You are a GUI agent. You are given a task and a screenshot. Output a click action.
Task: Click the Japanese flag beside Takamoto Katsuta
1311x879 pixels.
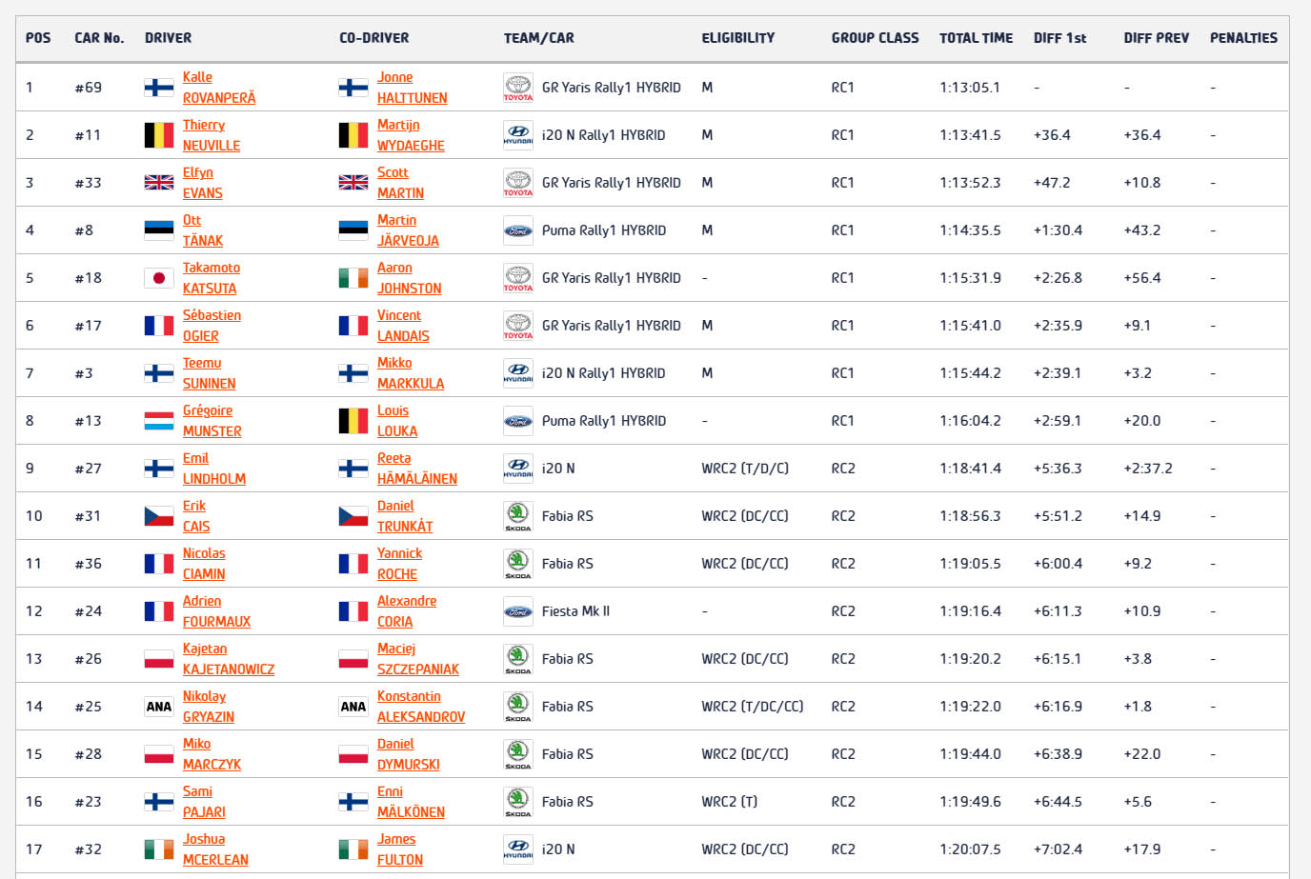158,278
